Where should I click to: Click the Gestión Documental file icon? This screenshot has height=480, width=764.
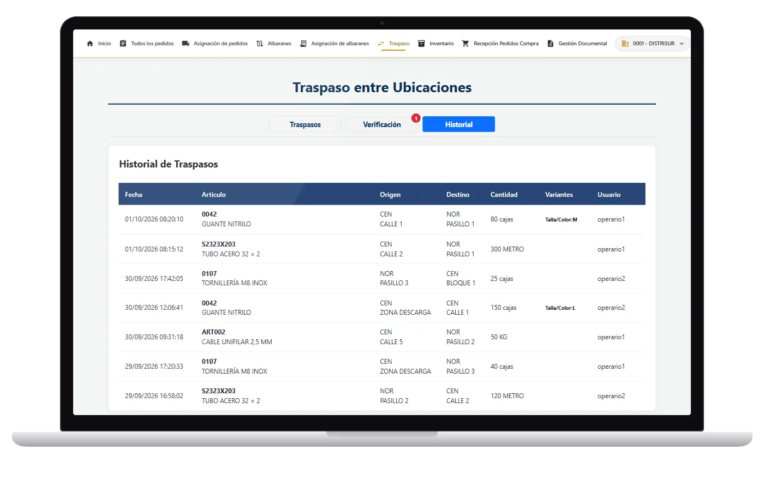551,44
